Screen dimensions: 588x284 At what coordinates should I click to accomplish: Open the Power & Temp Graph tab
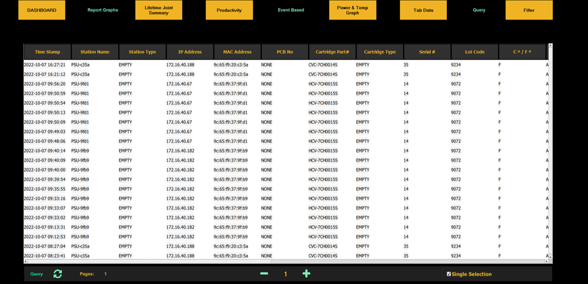352,10
